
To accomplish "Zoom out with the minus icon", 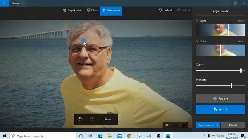I will tap(175, 125).
